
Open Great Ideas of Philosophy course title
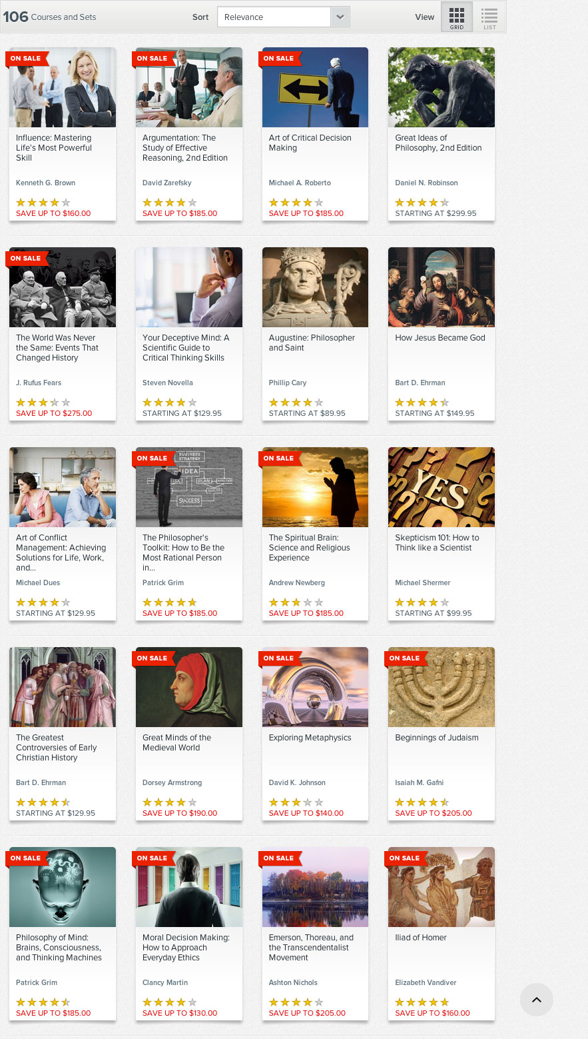tap(438, 143)
